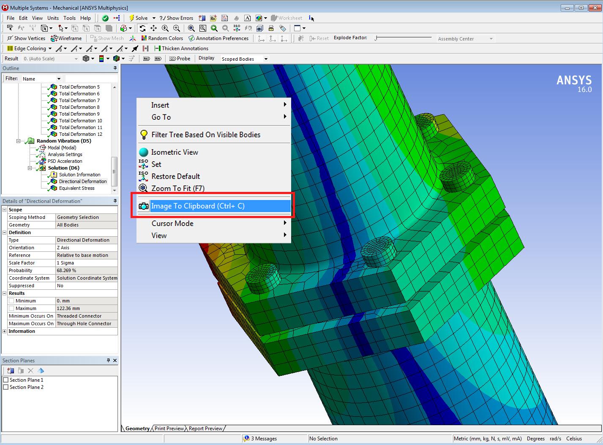Choose Image To Clipboard from context menu

198,206
